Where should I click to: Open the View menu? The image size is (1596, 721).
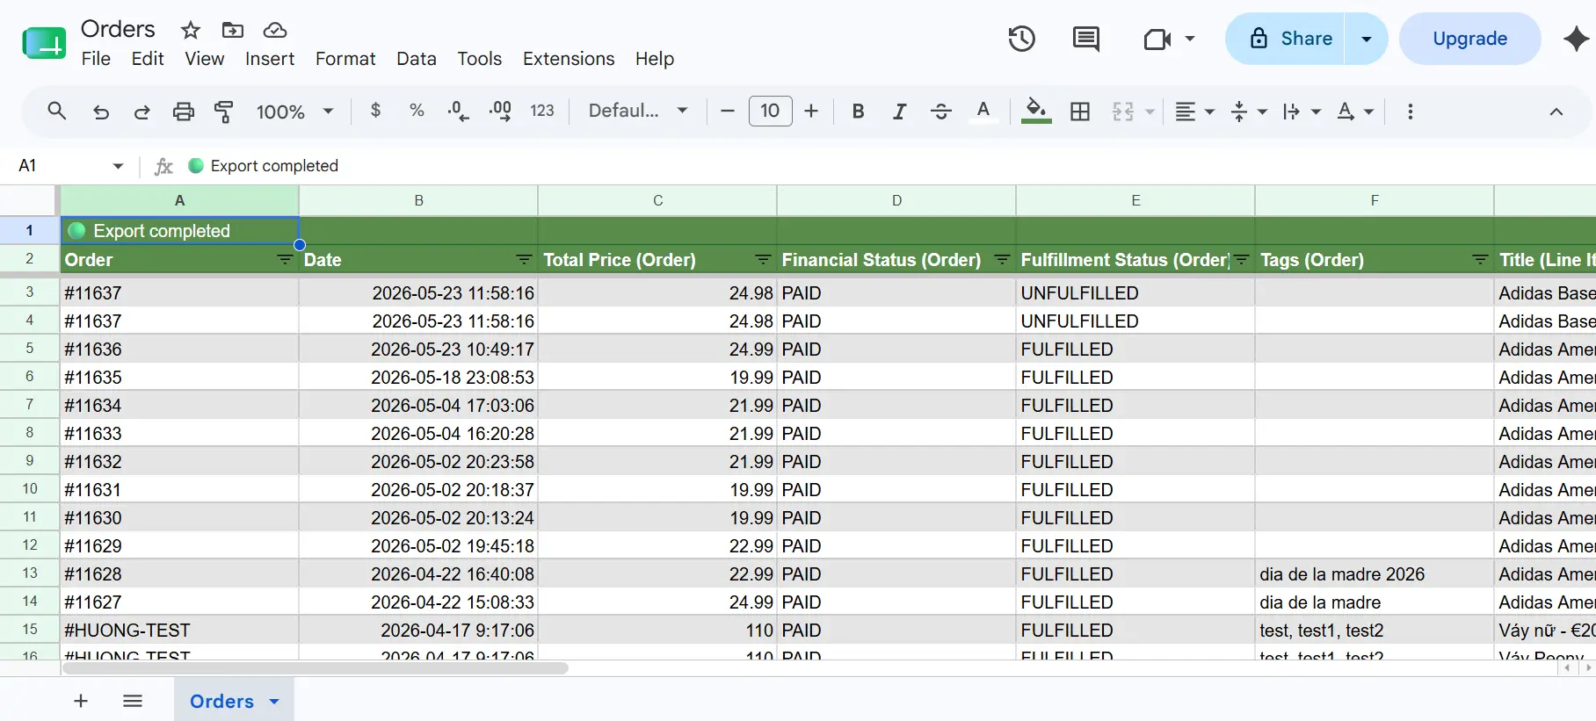[x=204, y=59]
